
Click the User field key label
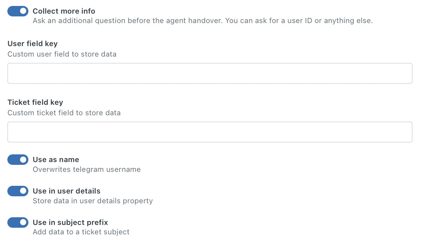pos(32,44)
